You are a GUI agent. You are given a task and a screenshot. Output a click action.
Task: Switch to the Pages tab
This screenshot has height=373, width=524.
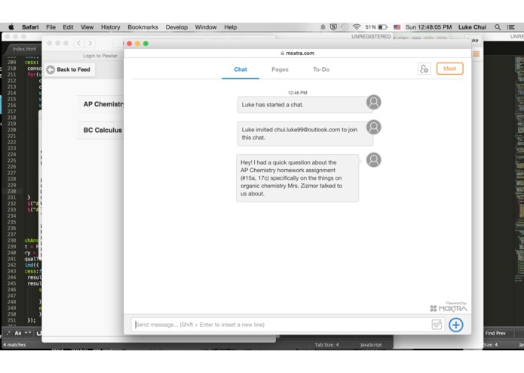[x=280, y=69]
